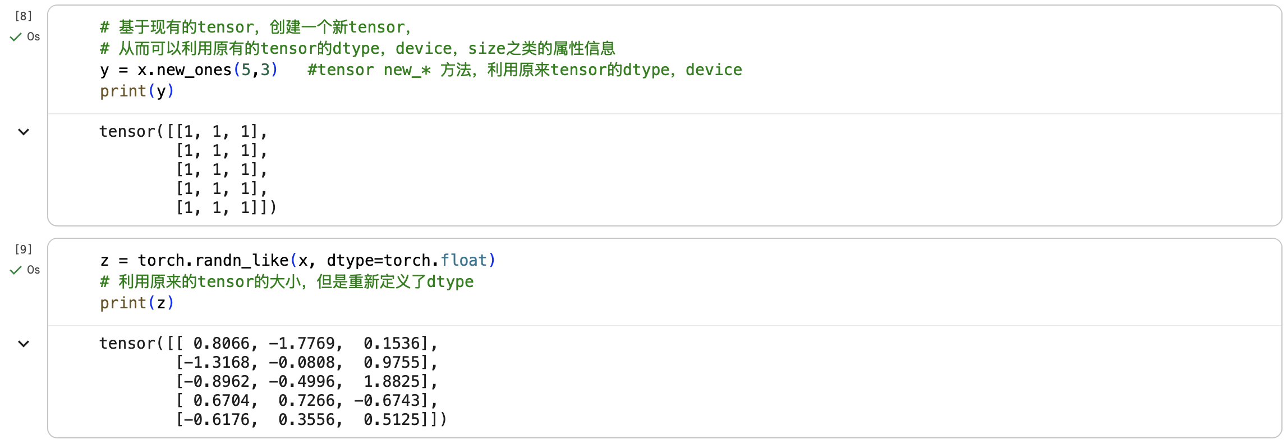The width and height of the screenshot is (1287, 444).
Task: Click the chevron beside the tensor of ones output
Action: [23, 132]
